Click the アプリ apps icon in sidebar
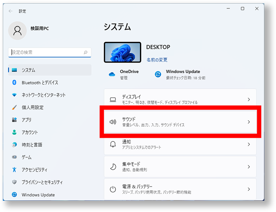Screen dimensions: 276x212 point(14,120)
